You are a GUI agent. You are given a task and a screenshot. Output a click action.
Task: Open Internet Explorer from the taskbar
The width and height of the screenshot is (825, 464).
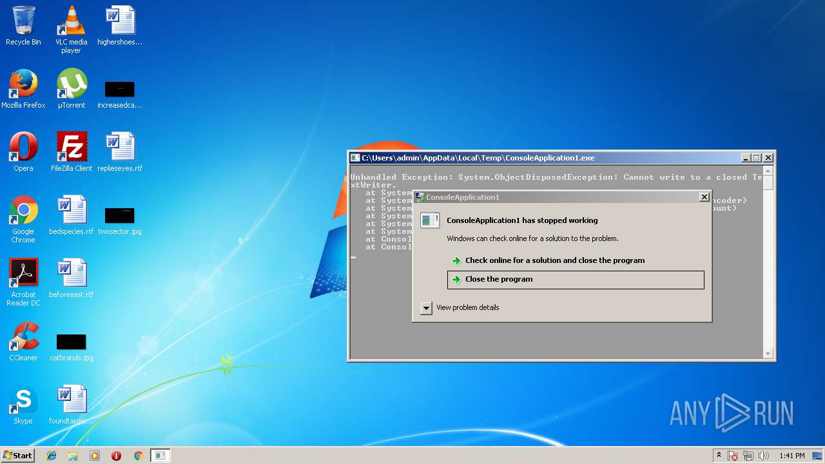pyautogui.click(x=52, y=456)
